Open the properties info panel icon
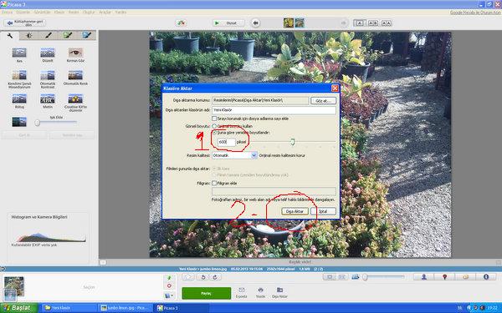The width and height of the screenshot is (502, 313). [486, 277]
